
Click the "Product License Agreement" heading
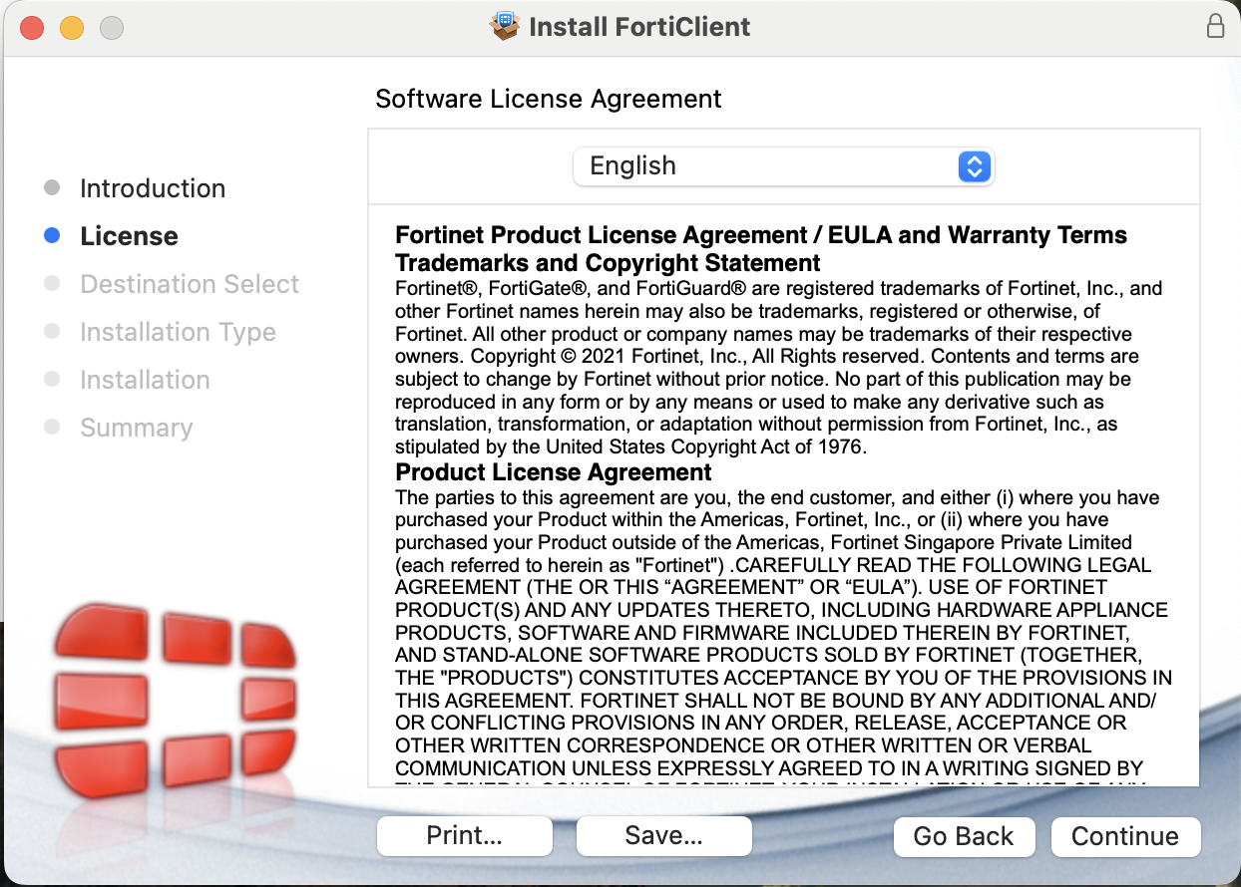[554, 472]
